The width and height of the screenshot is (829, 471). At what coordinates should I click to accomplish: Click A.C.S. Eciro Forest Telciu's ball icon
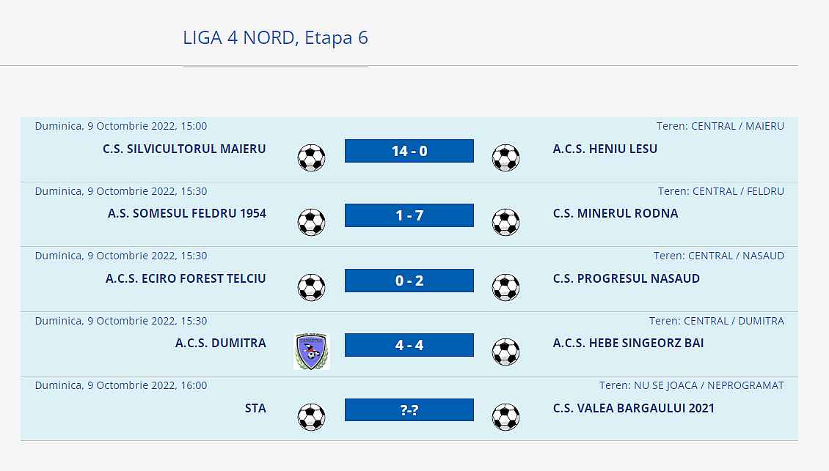311,287
